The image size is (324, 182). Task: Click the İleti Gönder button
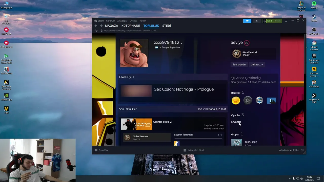[239, 64]
